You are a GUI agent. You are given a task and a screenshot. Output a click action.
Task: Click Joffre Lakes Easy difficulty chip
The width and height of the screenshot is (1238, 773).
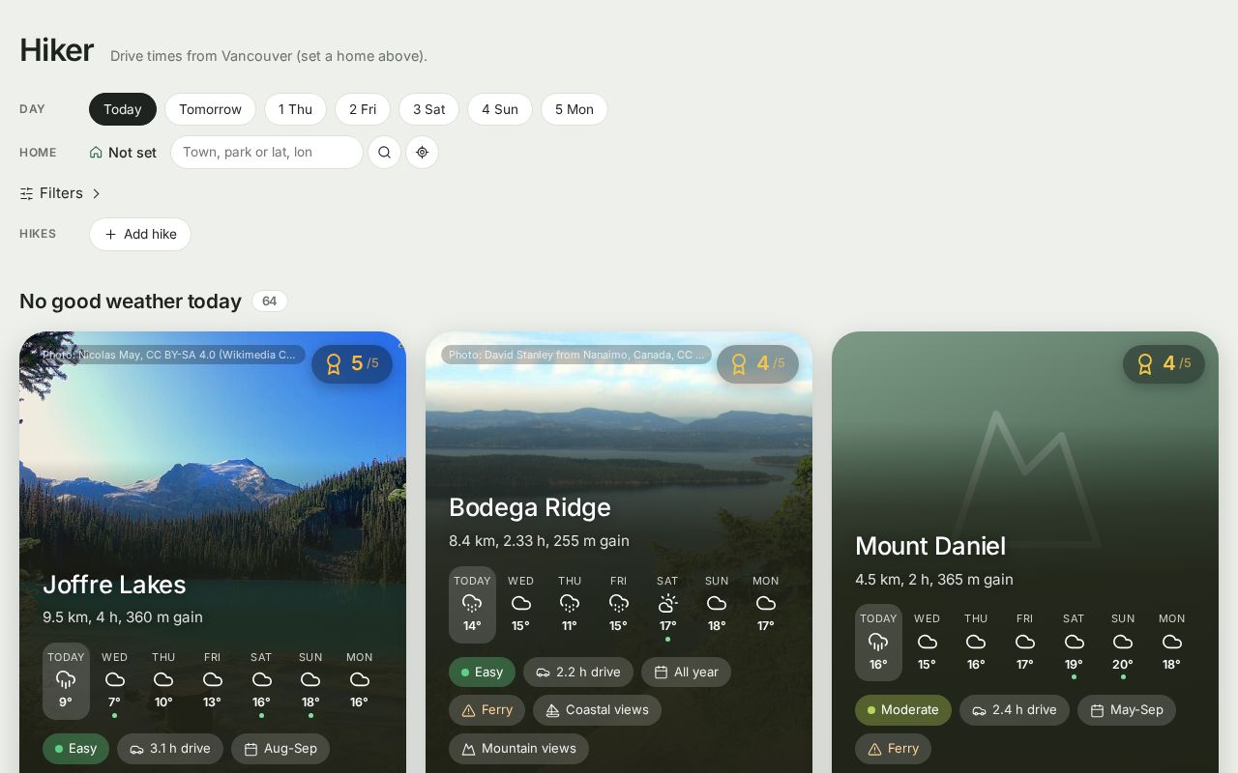pyautogui.click(x=75, y=749)
